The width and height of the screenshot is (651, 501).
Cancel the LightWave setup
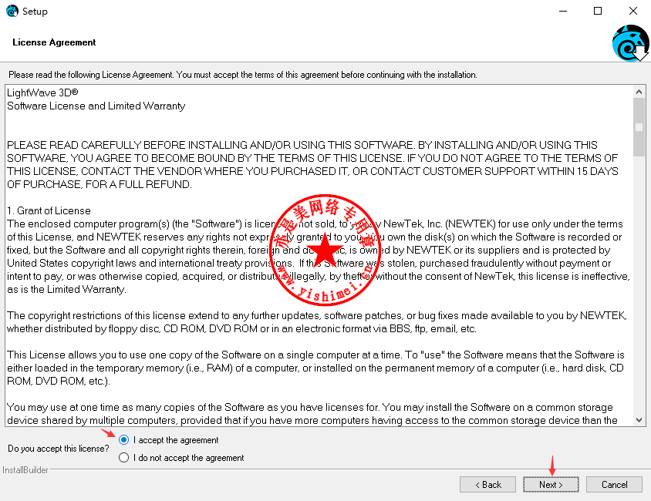pyautogui.click(x=614, y=484)
